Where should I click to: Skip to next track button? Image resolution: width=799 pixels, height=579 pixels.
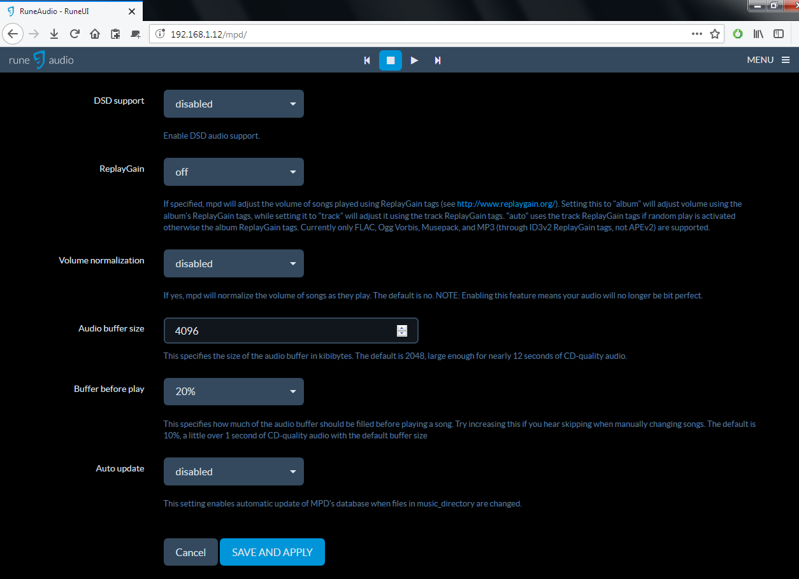[x=438, y=60]
